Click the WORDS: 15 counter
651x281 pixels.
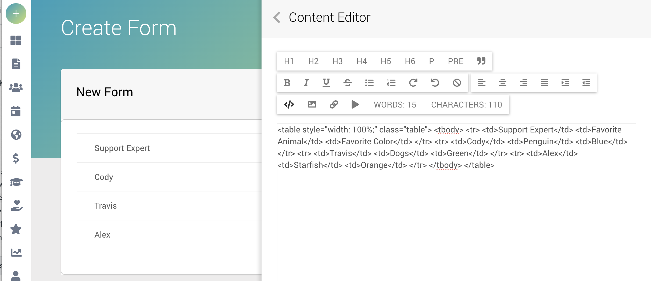pos(395,105)
